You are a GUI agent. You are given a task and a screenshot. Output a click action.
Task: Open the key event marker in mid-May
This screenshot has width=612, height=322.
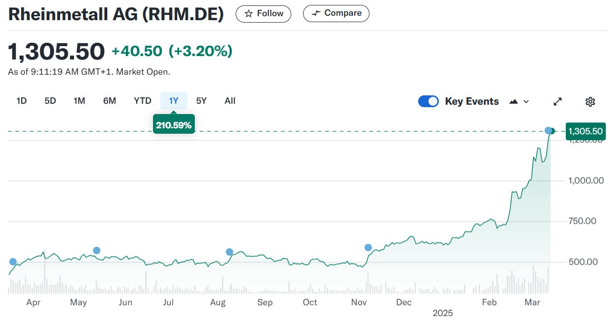pos(96,250)
